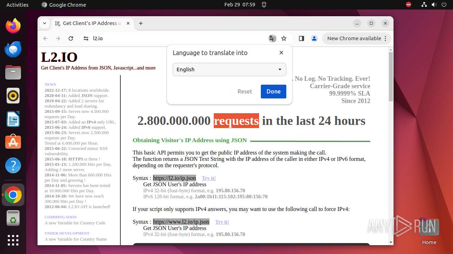Click the 99.9999% SLA text

[350, 93]
